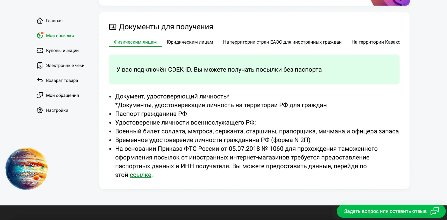The image size is (447, 220).
Task: Click the green CDEK ID notification banner
Action: pos(254,70)
